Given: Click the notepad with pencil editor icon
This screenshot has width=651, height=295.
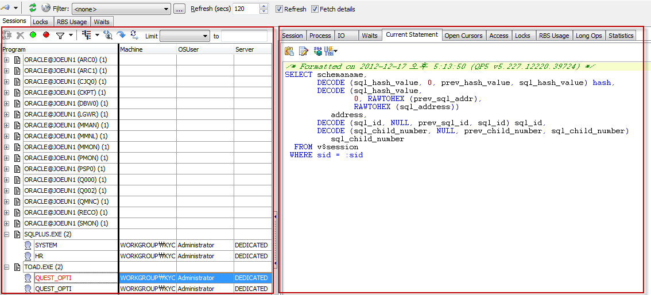Looking at the screenshot, I should click(x=303, y=51).
